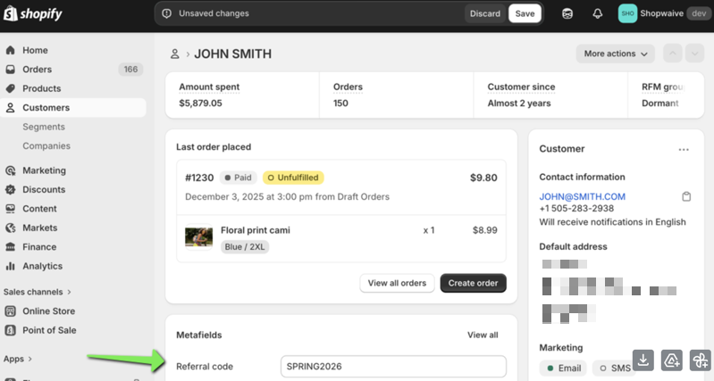Click the Shopify logo
Viewport: 714px width, 381px height.
(x=32, y=13)
